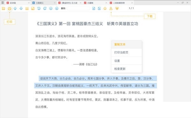Go to previous page with up arrow
This screenshot has width=191, height=118.
pyautogui.click(x=15, y=8)
